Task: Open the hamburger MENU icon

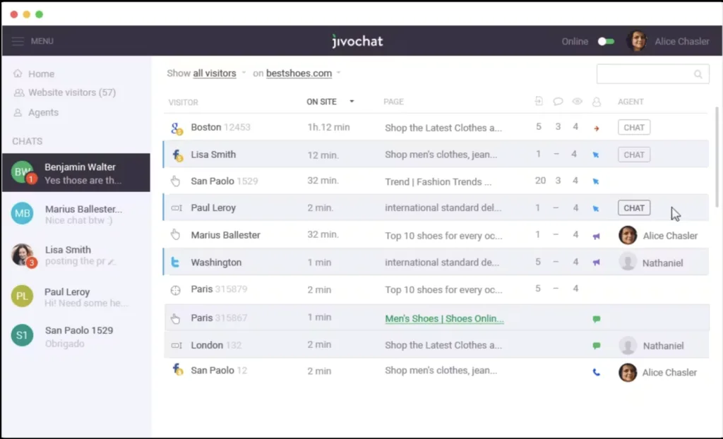Action: point(18,41)
